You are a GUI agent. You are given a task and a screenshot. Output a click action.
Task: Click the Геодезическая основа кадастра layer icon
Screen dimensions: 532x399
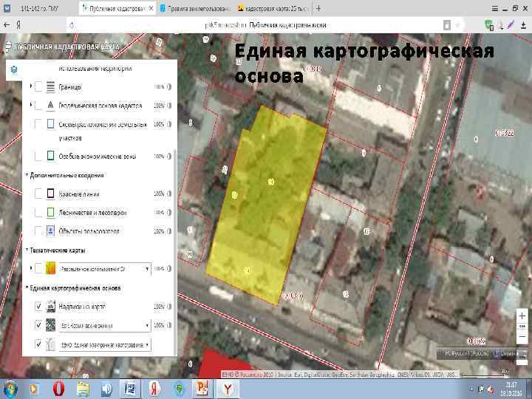coord(50,106)
